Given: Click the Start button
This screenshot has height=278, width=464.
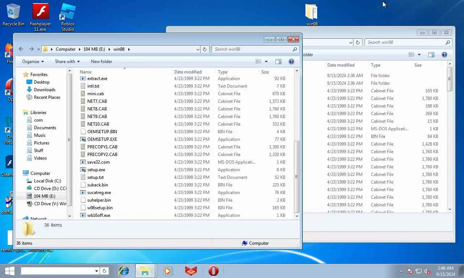Looking at the screenshot, I should tap(9, 270).
